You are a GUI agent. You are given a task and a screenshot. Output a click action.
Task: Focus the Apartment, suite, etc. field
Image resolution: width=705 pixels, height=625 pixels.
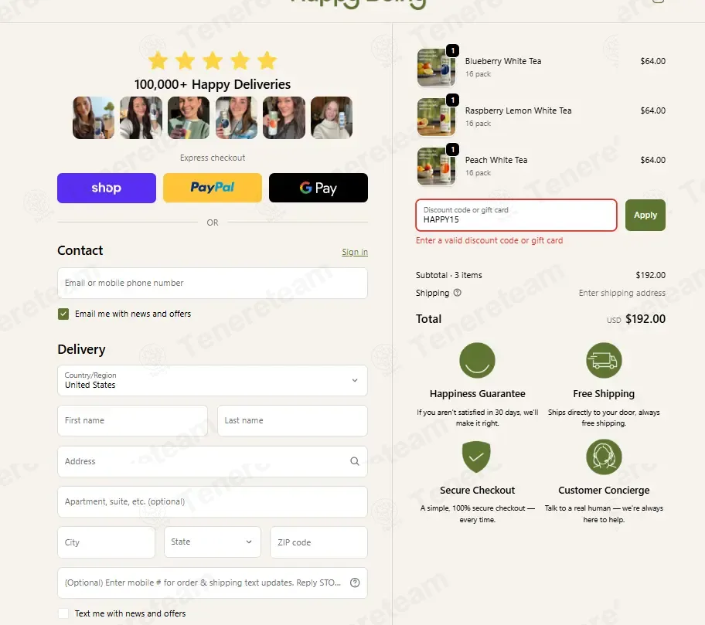213,502
